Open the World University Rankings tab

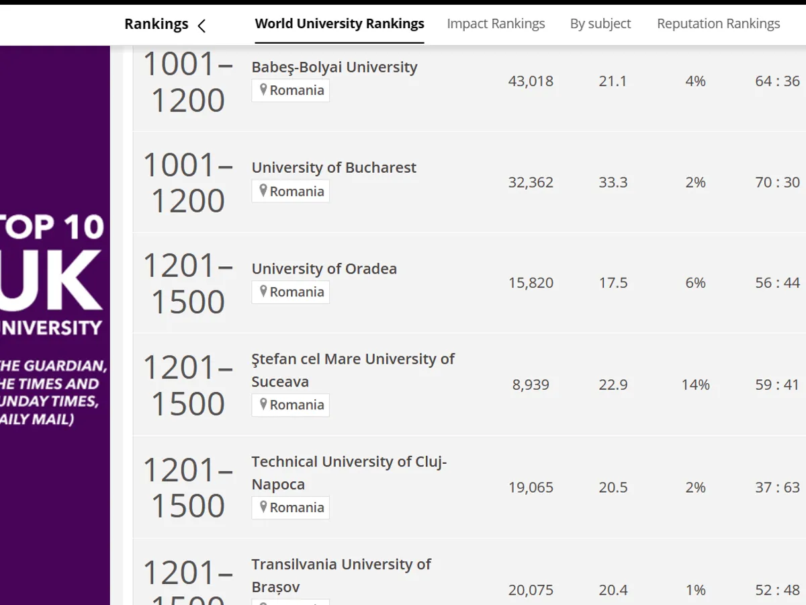[339, 24]
